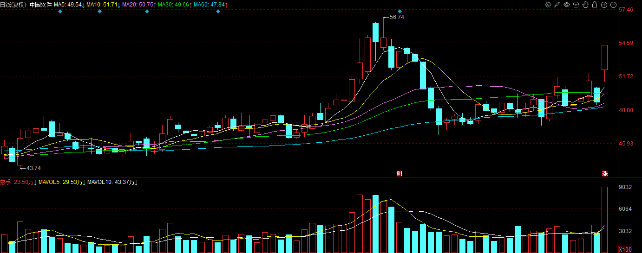Click the 43.74 low price label
Screen dimensions: 642x253
34,168
